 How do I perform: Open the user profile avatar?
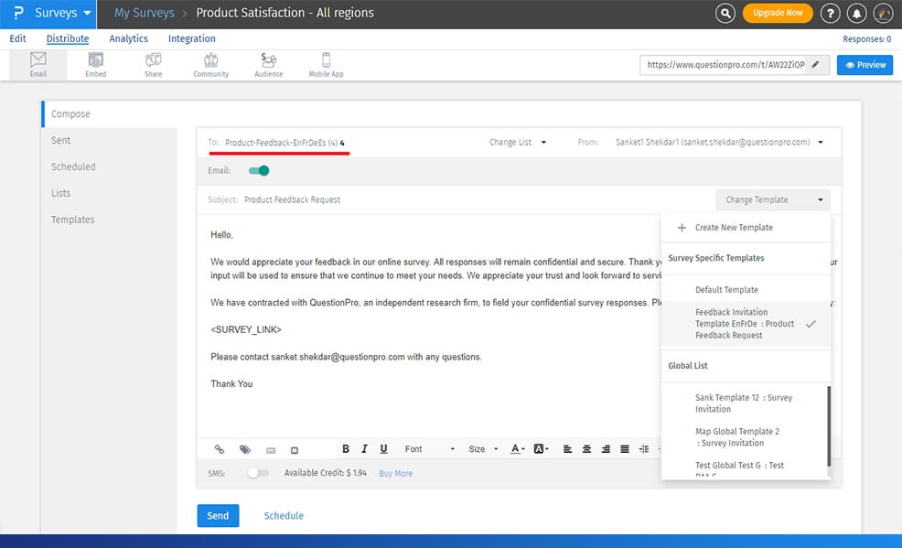[883, 13]
